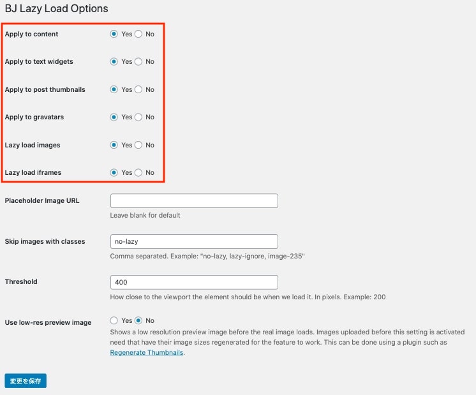Open the Regenerate Thumbnails link
Viewport: 476px width, 395px height.
tap(147, 352)
